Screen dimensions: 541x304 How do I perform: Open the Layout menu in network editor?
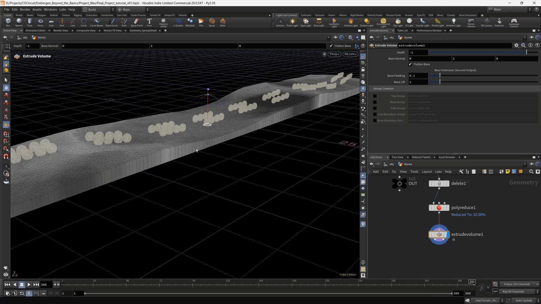pos(427,172)
